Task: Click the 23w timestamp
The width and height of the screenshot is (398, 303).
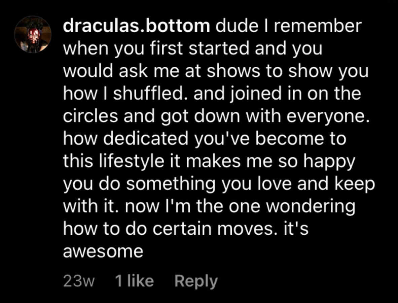Action: (79, 281)
